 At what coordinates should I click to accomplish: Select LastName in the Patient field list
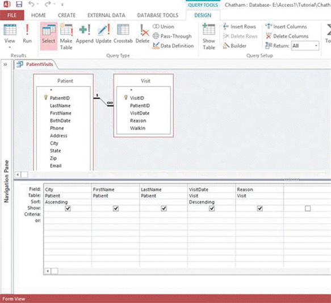tap(60, 105)
